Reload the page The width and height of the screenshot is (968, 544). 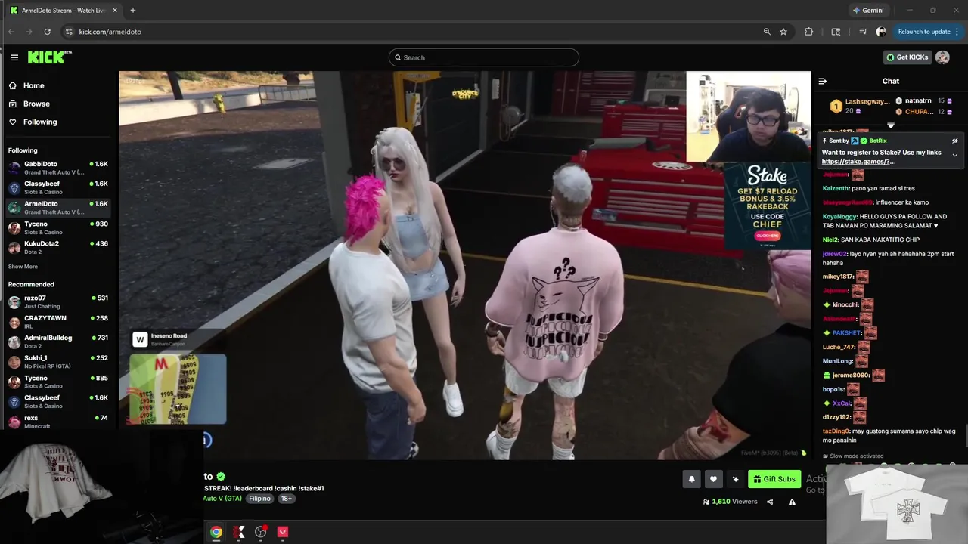pos(47,32)
